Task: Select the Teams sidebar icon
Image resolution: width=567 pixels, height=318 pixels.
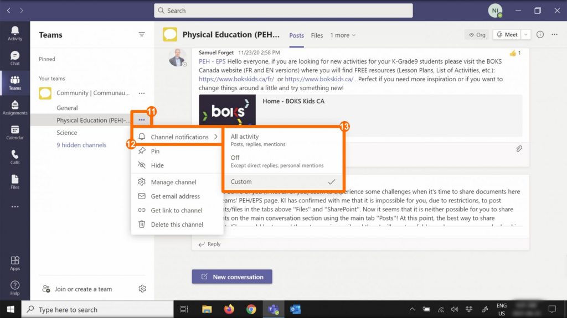Action: pos(15,83)
